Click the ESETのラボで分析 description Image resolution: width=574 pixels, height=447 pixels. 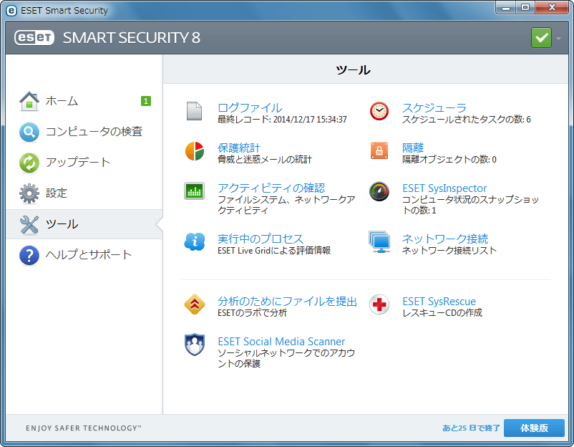click(x=252, y=313)
